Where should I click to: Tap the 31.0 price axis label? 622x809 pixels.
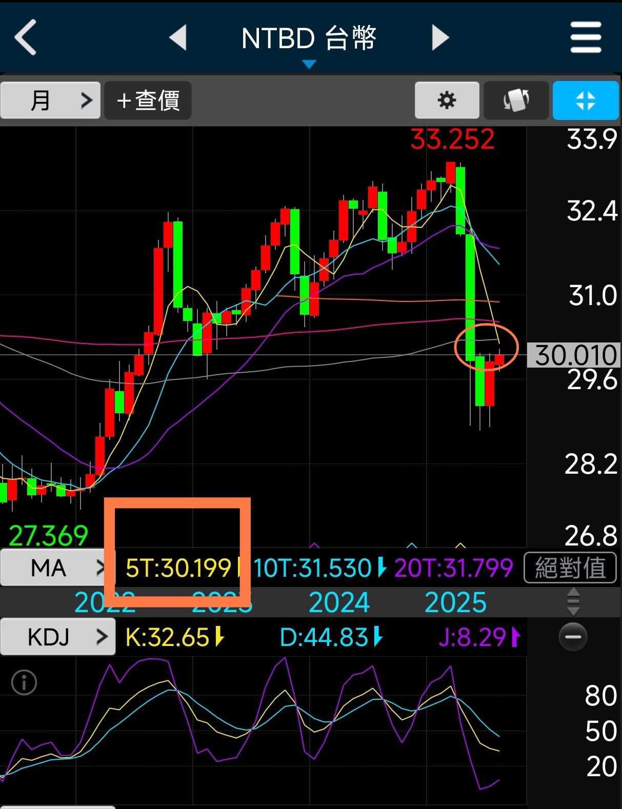593,296
